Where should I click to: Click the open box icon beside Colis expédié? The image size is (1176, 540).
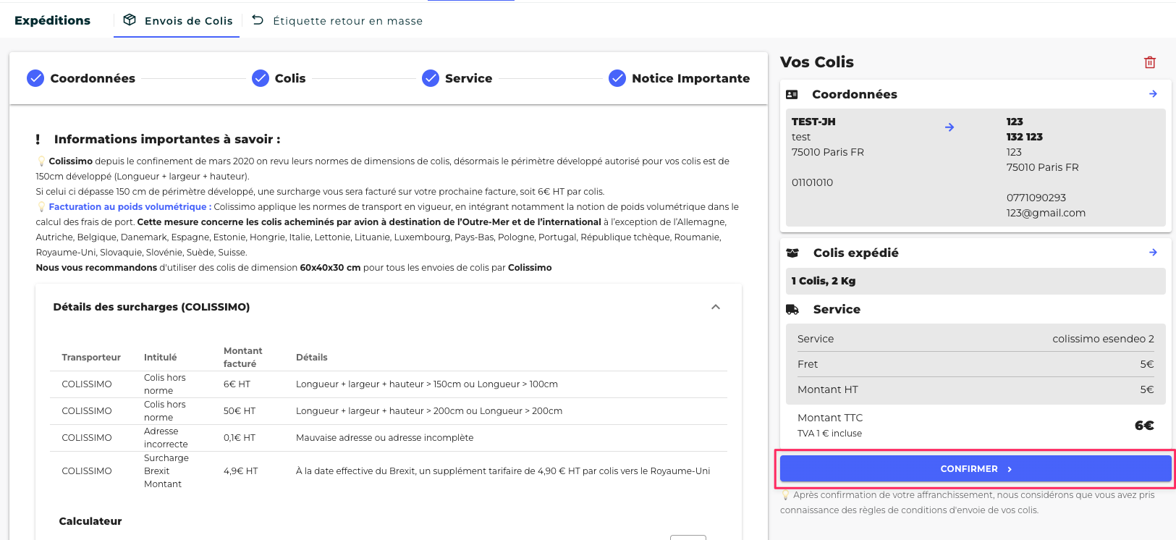coord(792,253)
